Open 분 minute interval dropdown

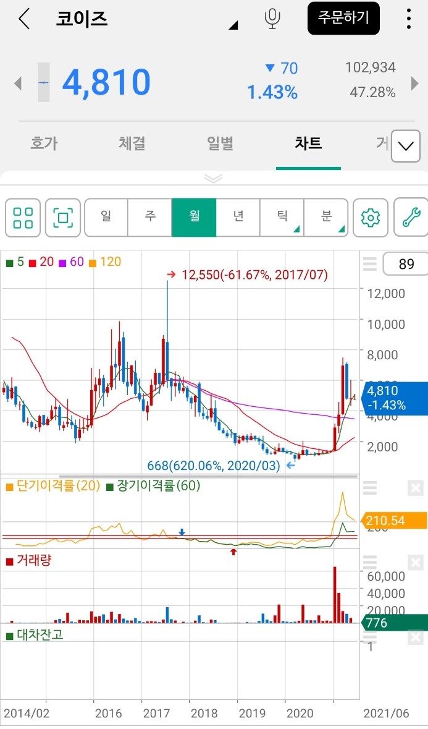pos(326,218)
